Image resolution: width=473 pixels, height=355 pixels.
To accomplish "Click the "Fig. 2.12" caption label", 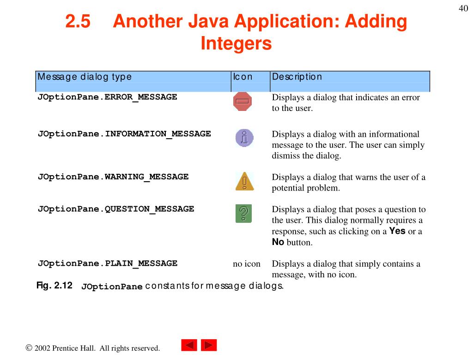I will tap(55, 285).
